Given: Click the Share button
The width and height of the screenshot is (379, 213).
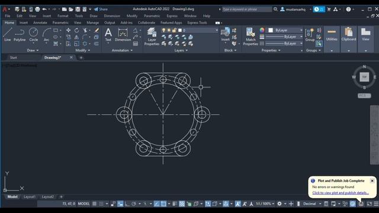Looking at the screenshot, I should [101, 9].
